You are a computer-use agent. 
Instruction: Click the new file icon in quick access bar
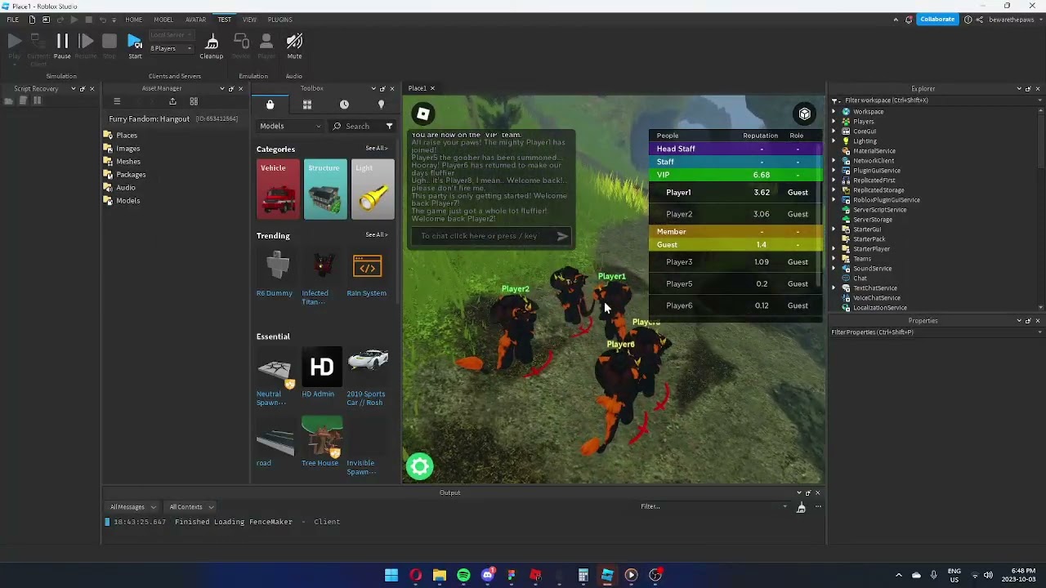(x=32, y=20)
